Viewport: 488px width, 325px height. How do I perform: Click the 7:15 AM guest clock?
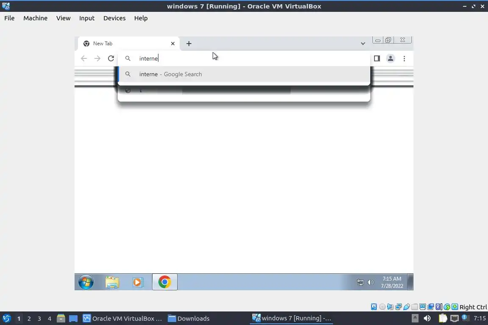point(392,282)
